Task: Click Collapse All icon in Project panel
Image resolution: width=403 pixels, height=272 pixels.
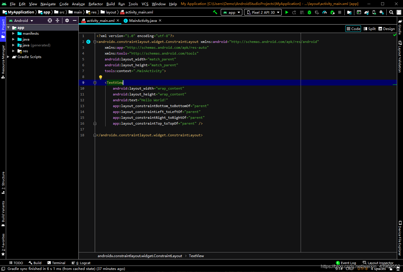Action: click(57, 20)
